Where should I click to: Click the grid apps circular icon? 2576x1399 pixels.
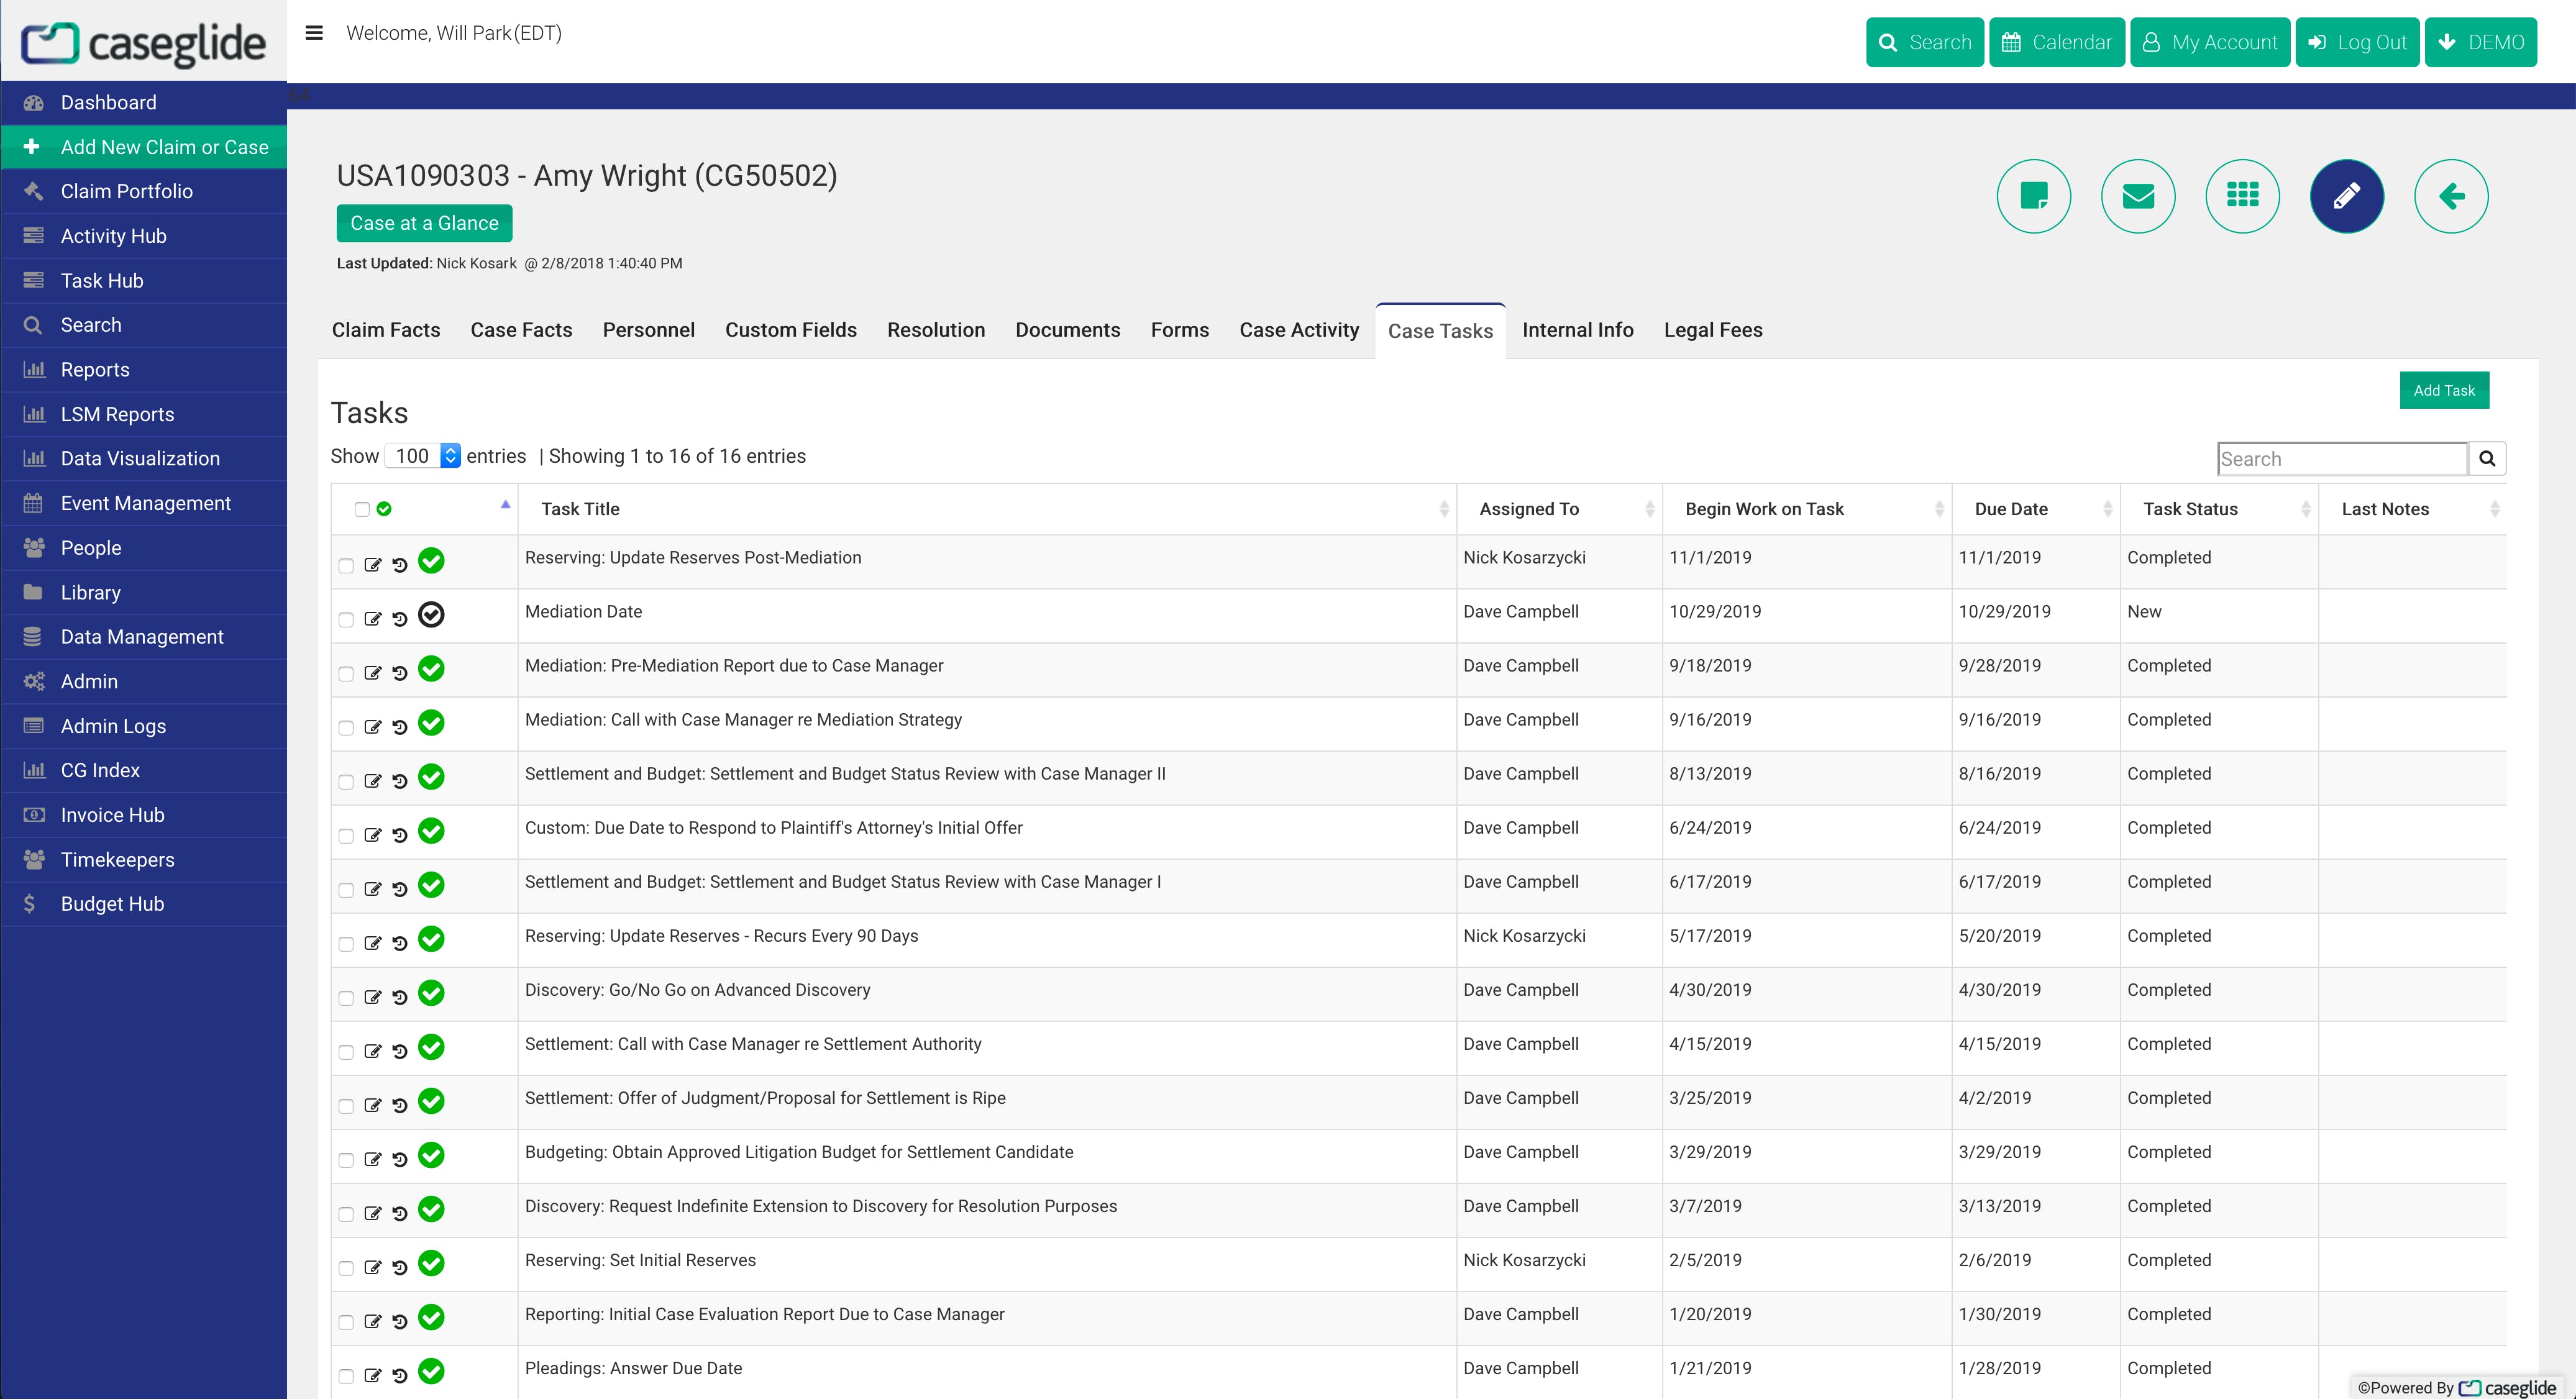2242,196
